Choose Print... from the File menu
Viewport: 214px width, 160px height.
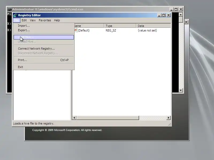44,60
